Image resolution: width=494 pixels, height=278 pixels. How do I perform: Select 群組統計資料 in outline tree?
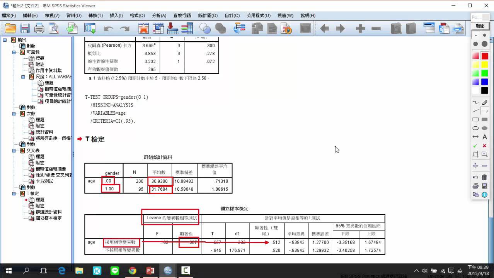click(49, 212)
